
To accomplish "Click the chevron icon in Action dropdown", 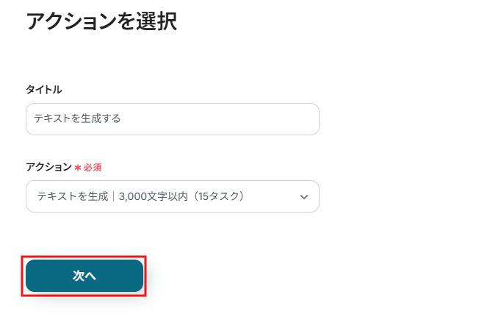I will click(304, 197).
